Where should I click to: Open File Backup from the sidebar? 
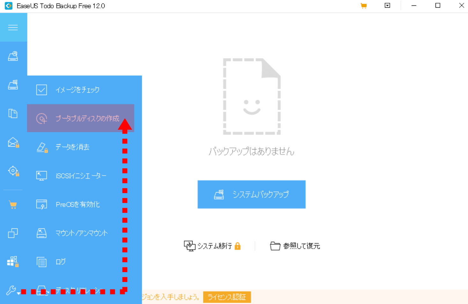pyautogui.click(x=13, y=113)
